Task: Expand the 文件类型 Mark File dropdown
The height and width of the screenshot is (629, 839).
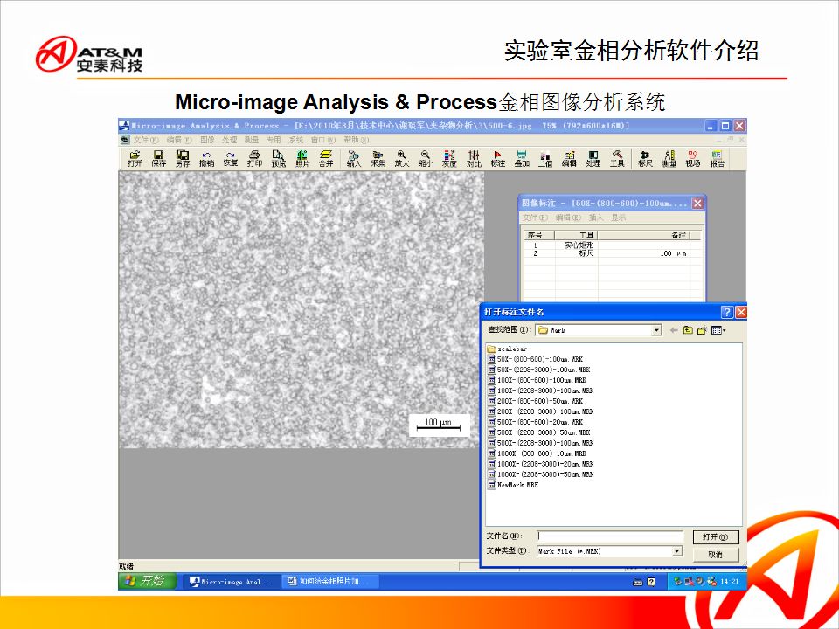Action: click(676, 551)
